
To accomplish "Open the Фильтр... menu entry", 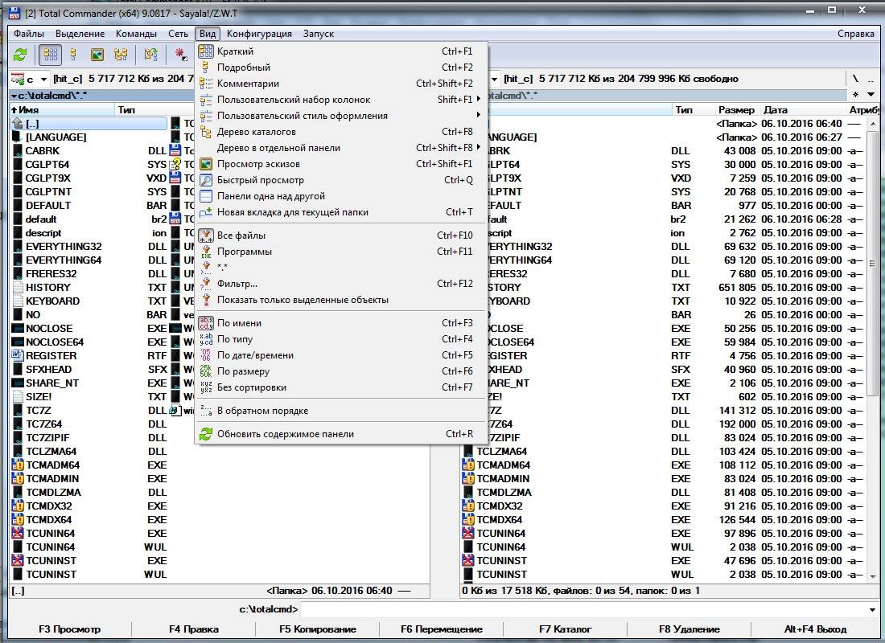I will coord(341,284).
